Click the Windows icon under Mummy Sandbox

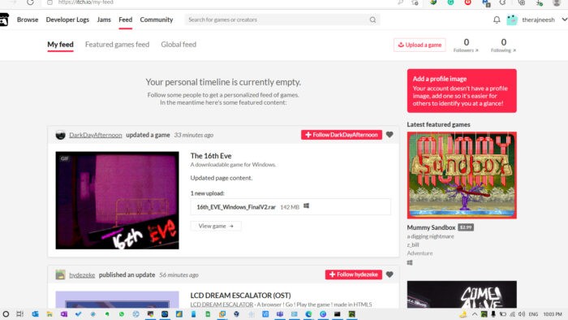[410, 262]
